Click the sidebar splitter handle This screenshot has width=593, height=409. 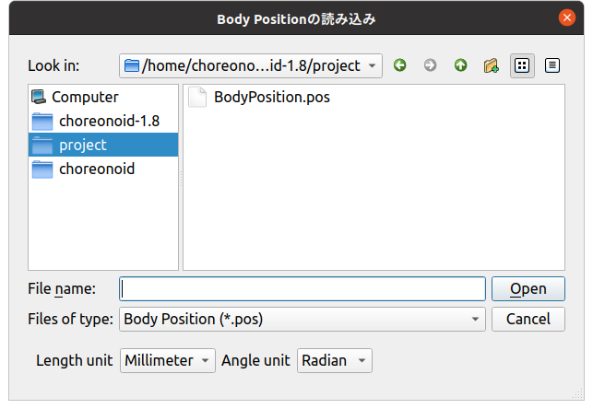click(181, 178)
